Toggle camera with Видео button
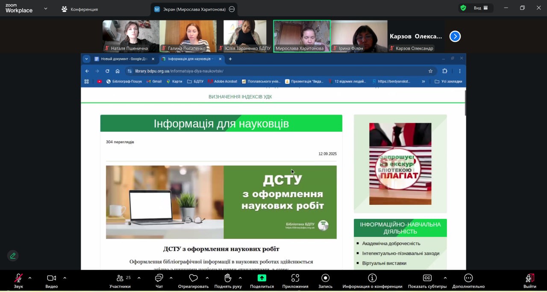This screenshot has height=292, width=547. click(x=51, y=280)
